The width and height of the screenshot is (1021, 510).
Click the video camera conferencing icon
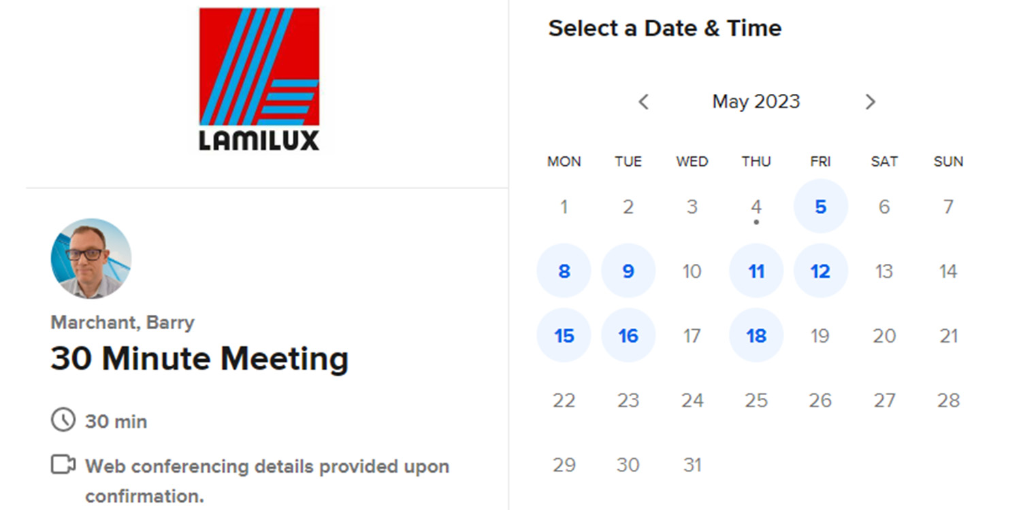point(63,465)
